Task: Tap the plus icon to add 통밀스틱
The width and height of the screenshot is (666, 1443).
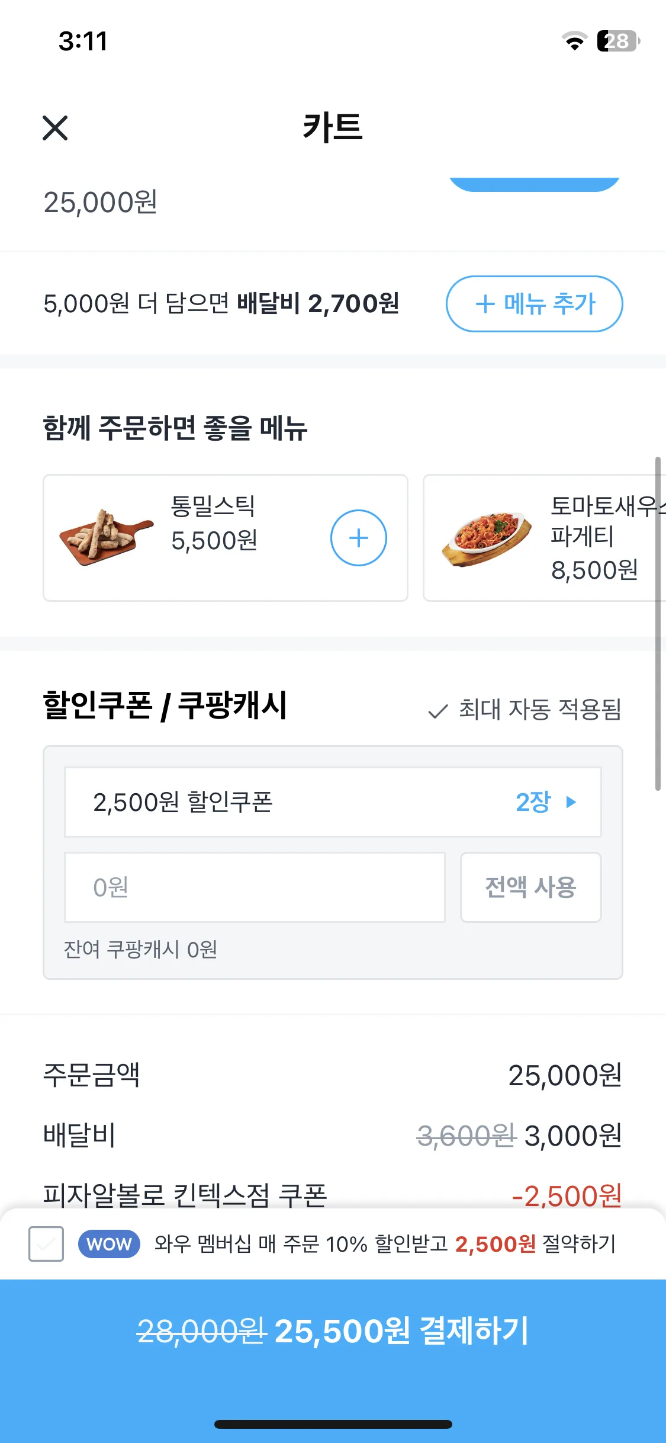Action: coord(358,538)
